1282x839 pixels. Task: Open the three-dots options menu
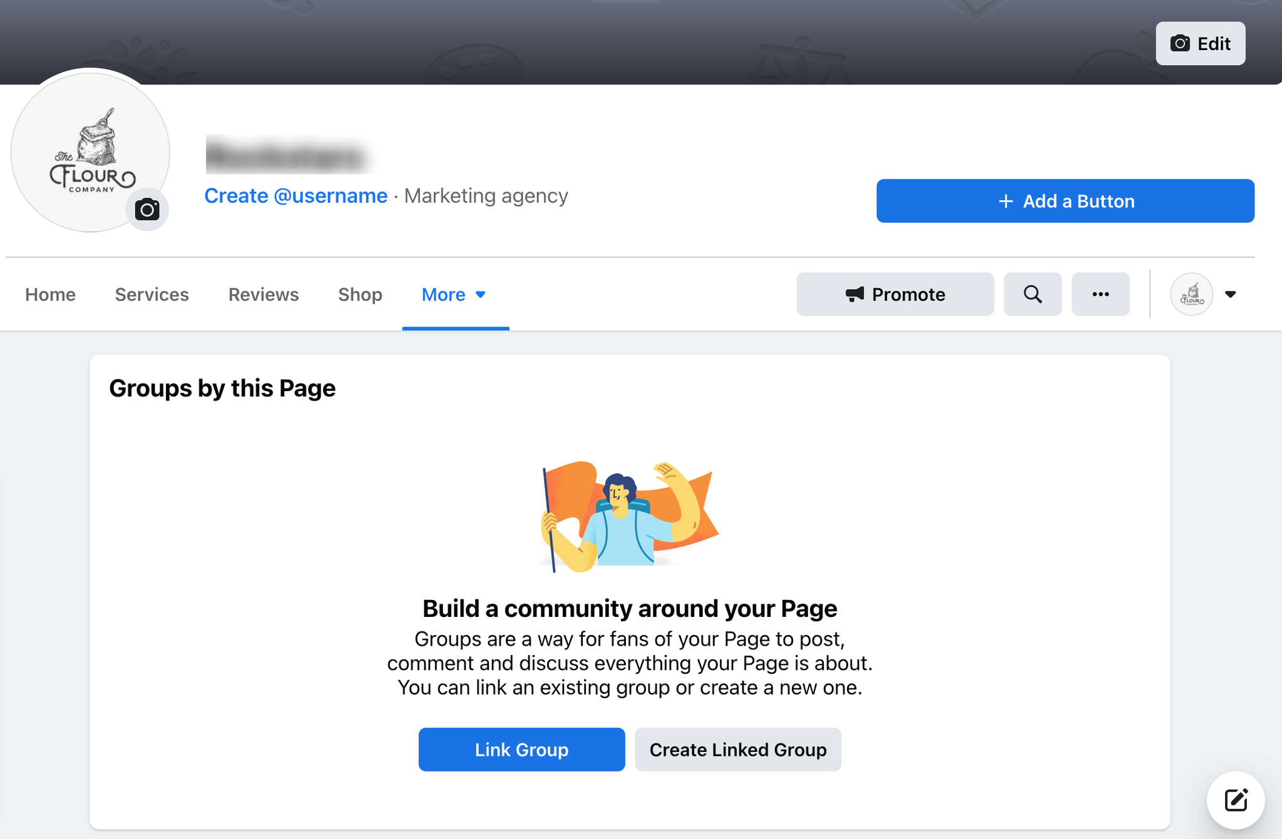(1100, 294)
